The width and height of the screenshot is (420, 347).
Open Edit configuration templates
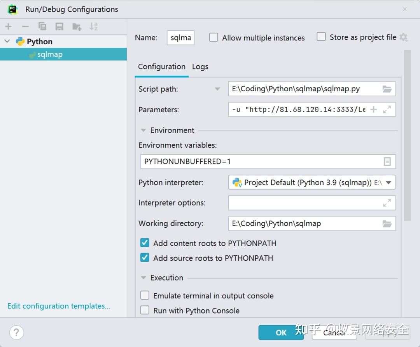point(59,306)
